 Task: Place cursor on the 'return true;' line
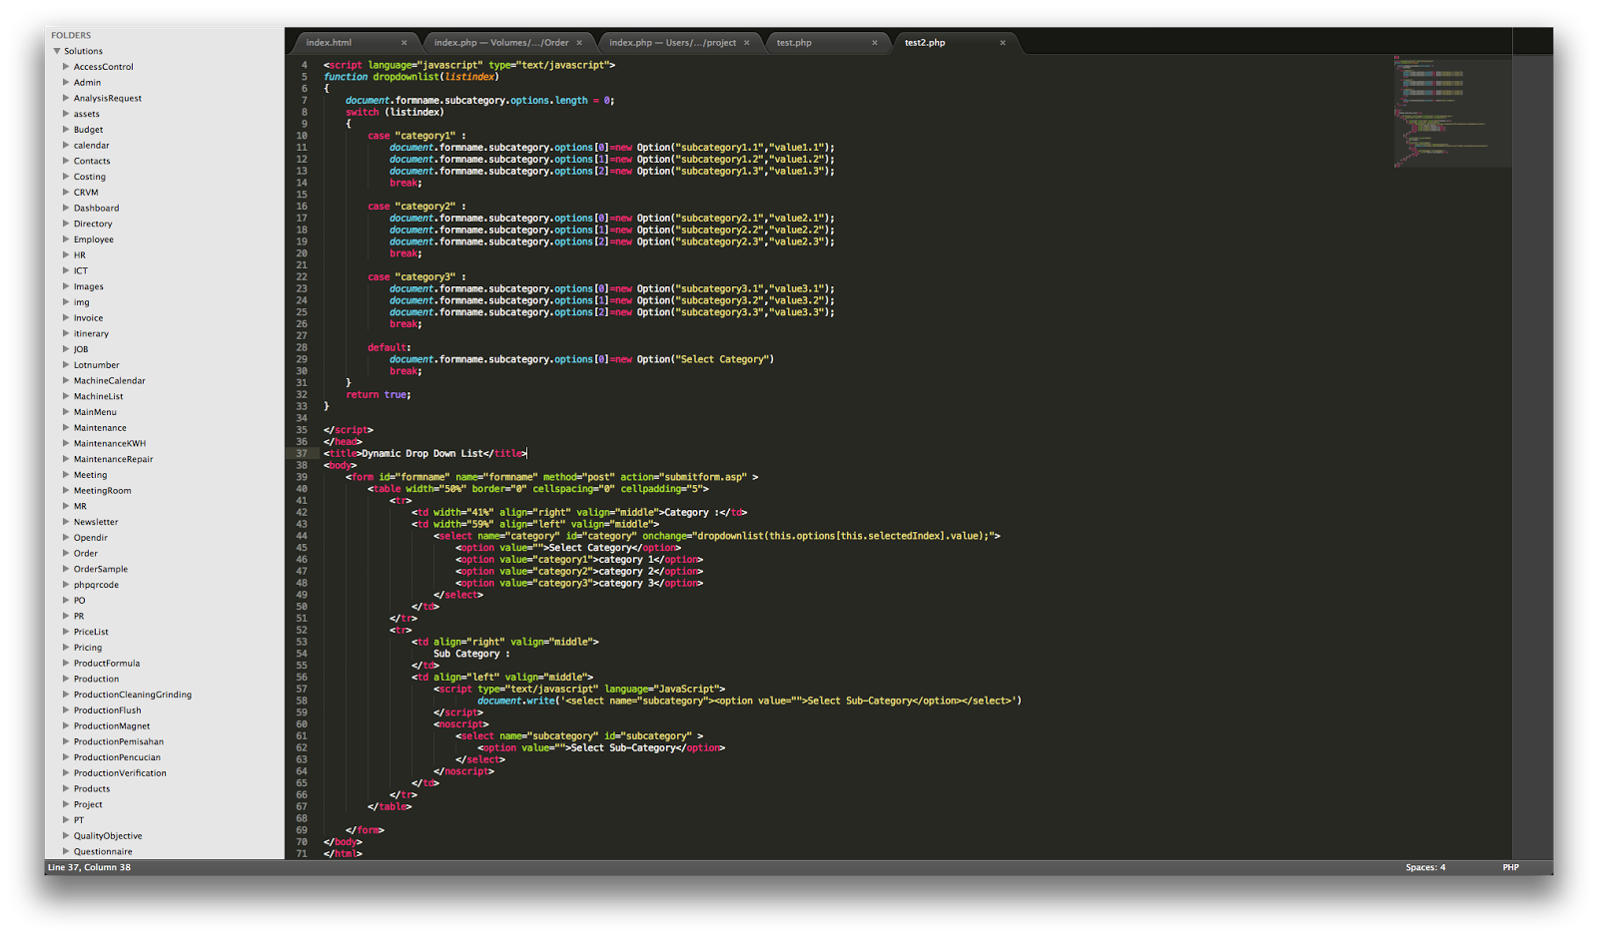379,395
